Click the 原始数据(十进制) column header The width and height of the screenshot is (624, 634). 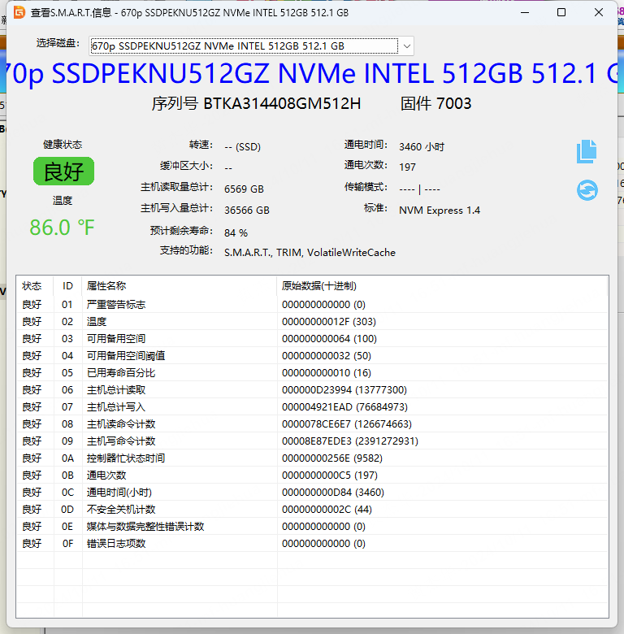442,286
